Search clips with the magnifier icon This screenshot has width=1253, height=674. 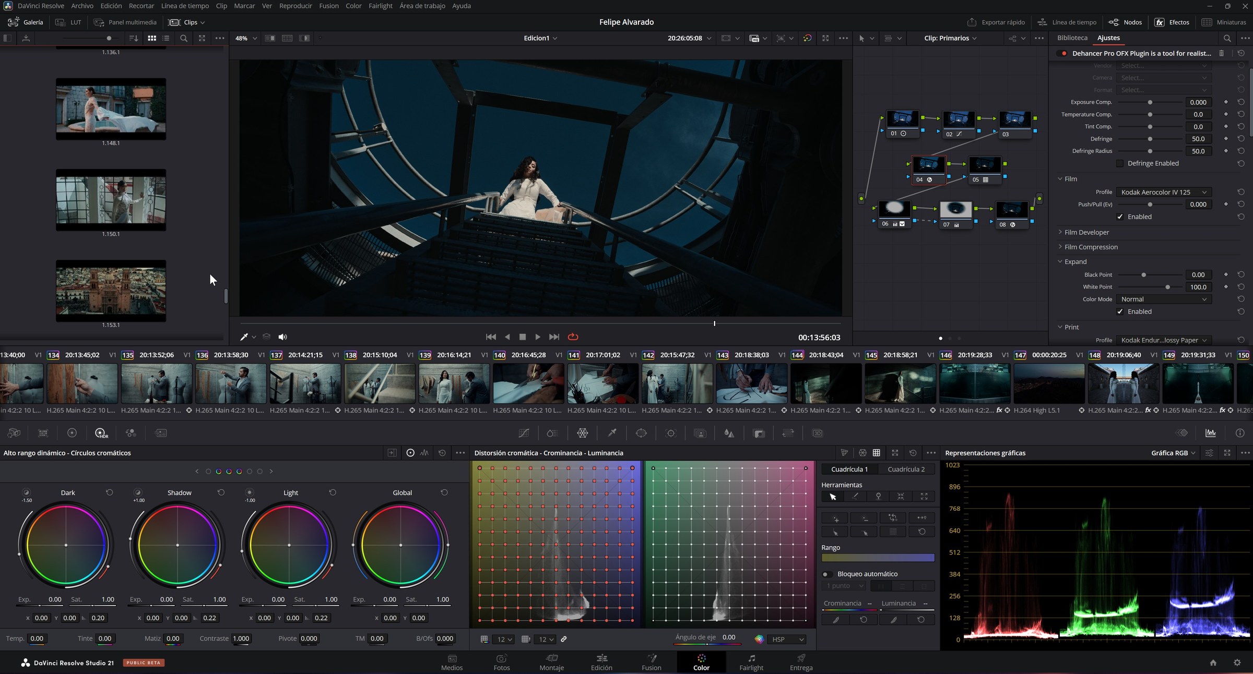coord(184,38)
